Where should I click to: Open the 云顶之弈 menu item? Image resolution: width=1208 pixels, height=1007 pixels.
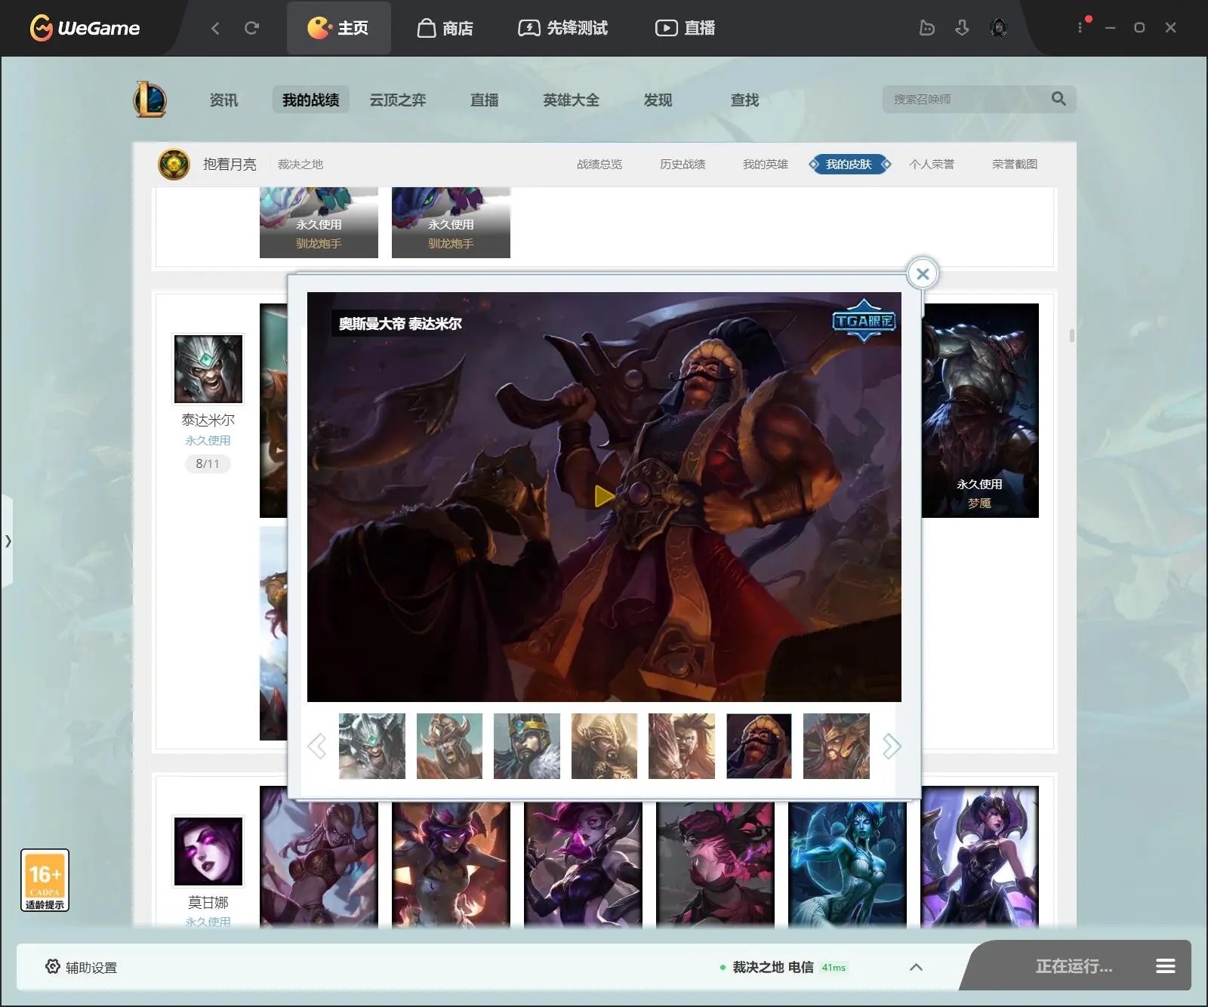397,100
